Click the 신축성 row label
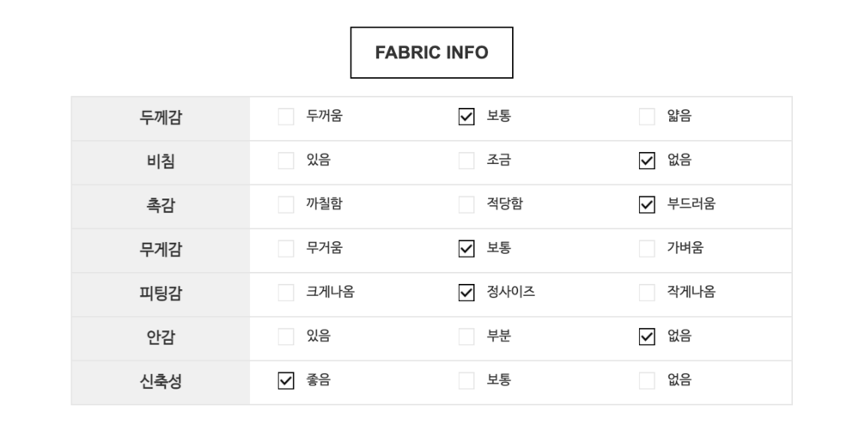This screenshot has height=430, width=859. point(161,381)
